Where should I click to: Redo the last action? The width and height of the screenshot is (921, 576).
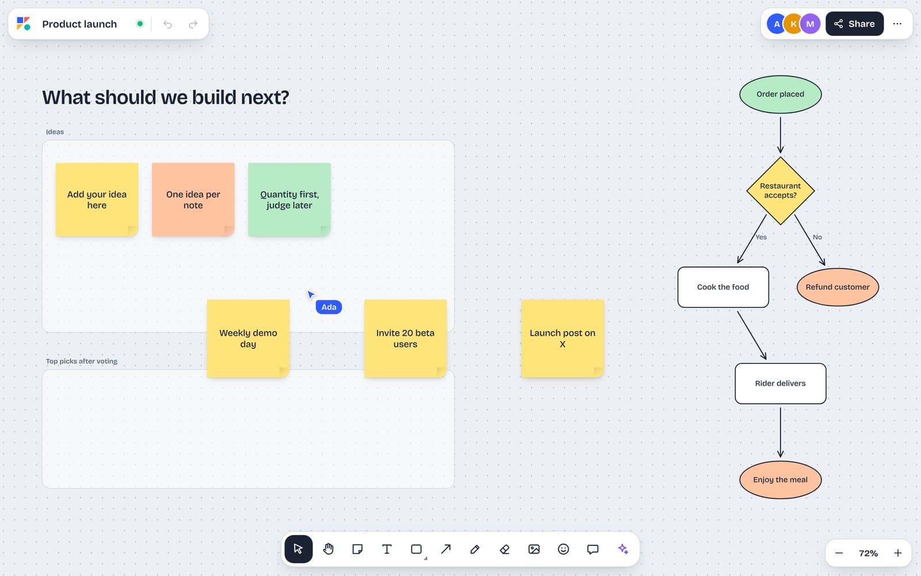[193, 24]
